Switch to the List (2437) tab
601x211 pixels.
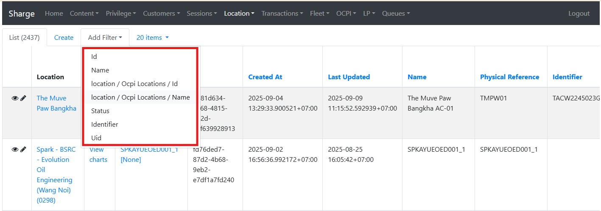click(x=24, y=38)
